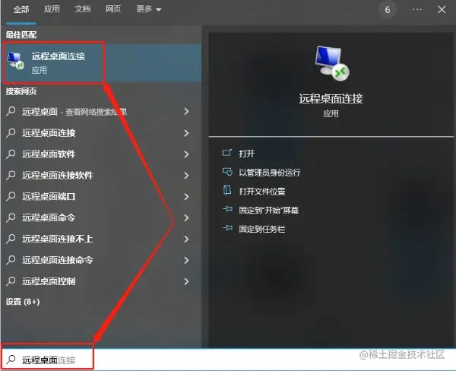The width and height of the screenshot is (456, 371).
Task: Select 远程桌面连接不上 web suggestion
Action: tap(99, 239)
